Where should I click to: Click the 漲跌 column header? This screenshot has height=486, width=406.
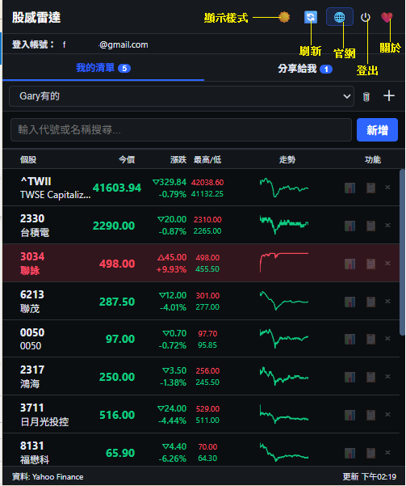click(x=178, y=159)
